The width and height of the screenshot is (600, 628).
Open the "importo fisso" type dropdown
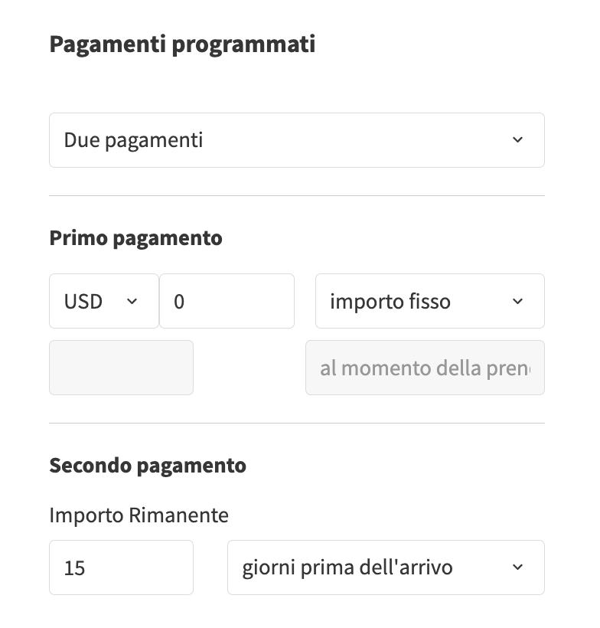[429, 301]
